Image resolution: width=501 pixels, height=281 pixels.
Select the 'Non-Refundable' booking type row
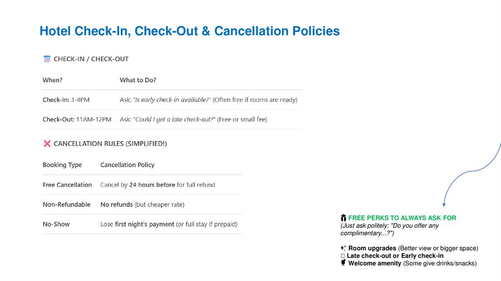click(x=67, y=205)
